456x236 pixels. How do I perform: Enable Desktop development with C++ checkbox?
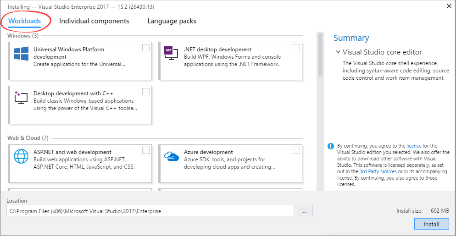coord(146,92)
